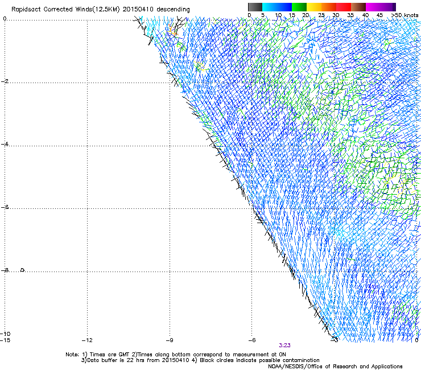Click the -4 latitude axis label
Screen dimensions: 421x370
click(5, 144)
